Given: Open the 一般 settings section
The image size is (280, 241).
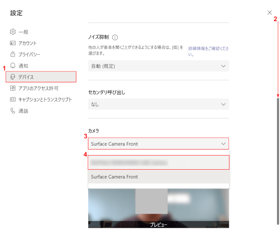Looking at the screenshot, I should [x=41, y=32].
